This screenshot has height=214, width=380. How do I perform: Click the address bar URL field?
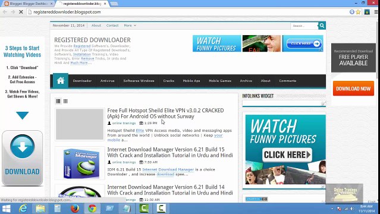(x=189, y=12)
